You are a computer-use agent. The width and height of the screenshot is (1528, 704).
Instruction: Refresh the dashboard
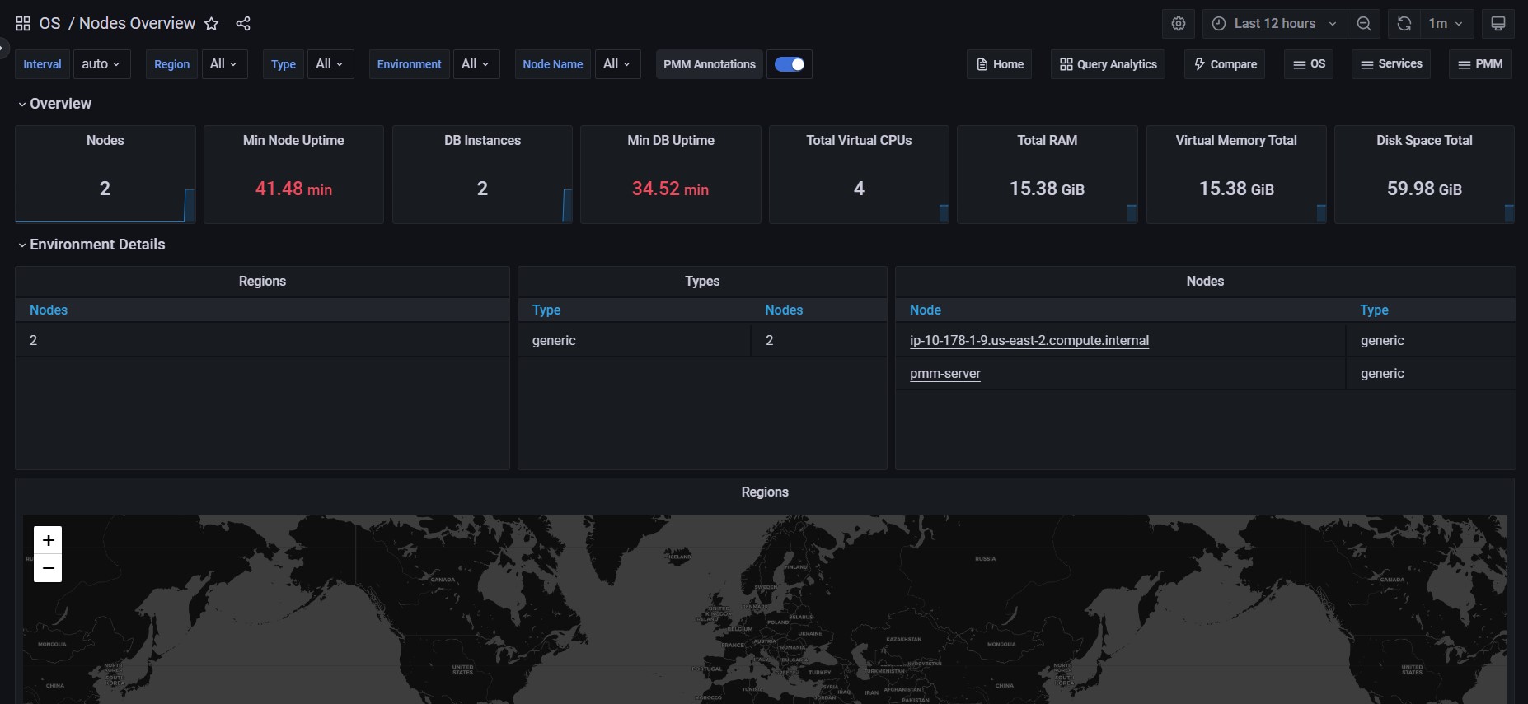tap(1404, 24)
